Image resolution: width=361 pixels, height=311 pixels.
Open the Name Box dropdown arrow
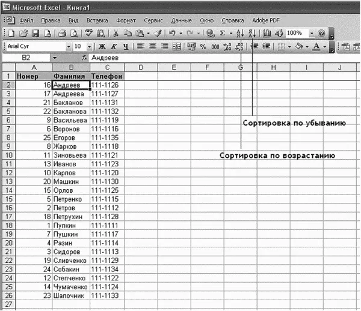click(x=55, y=58)
